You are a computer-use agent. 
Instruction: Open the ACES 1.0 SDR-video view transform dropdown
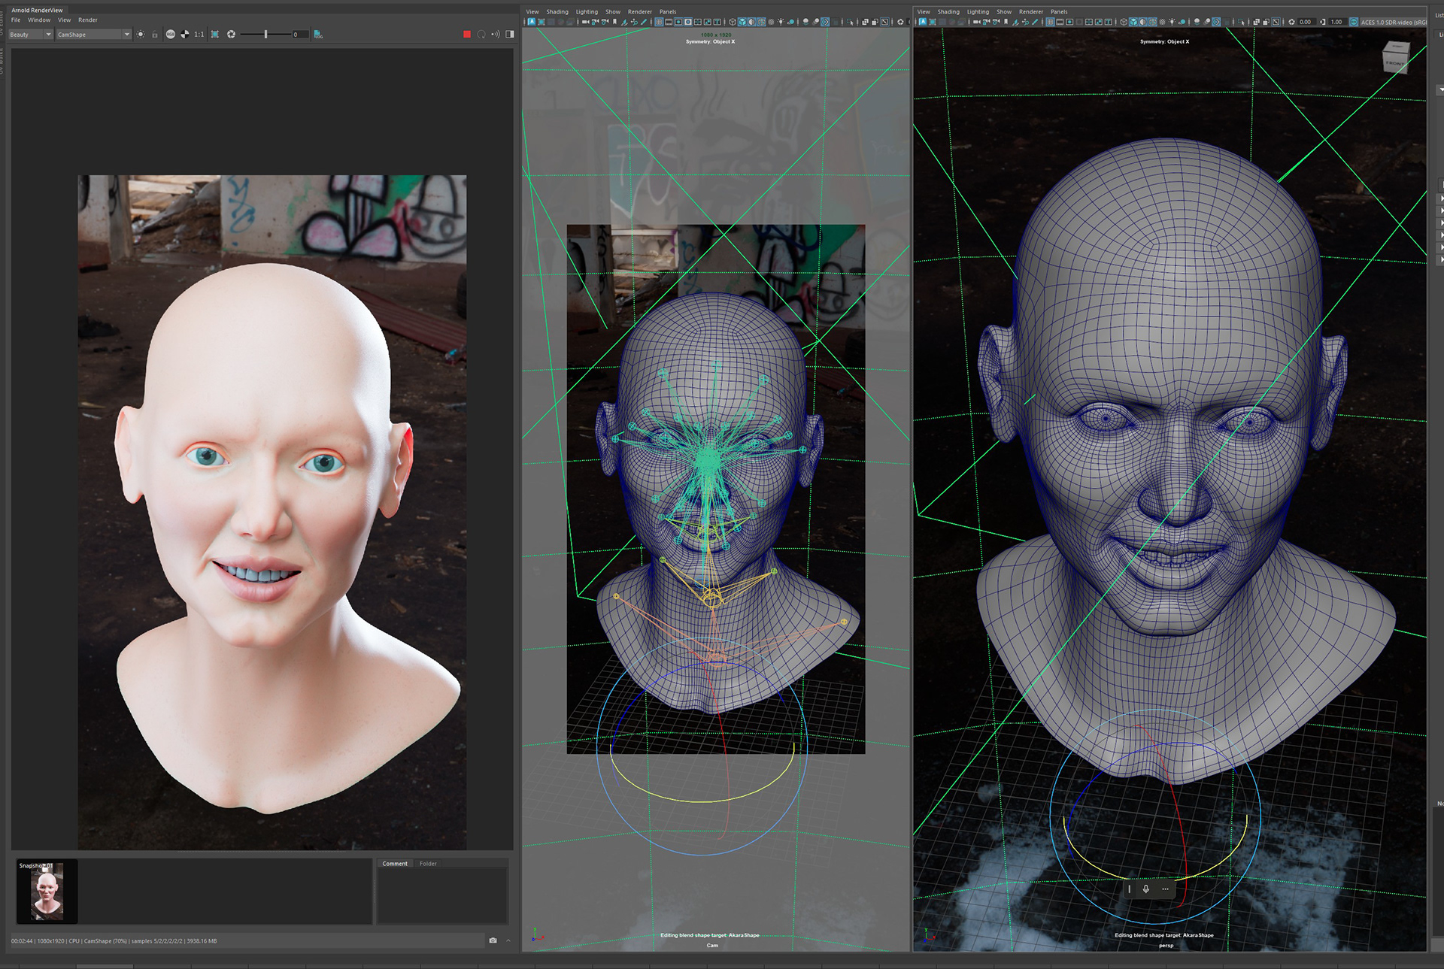tap(1391, 22)
